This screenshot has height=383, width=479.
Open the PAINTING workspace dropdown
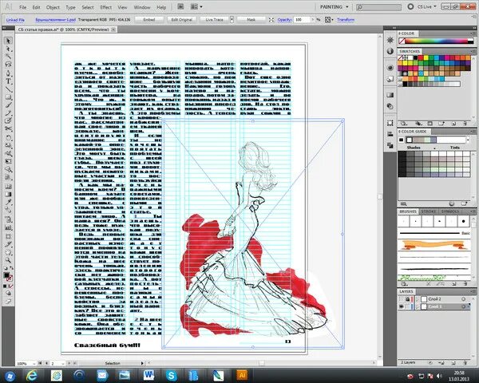click(x=334, y=6)
